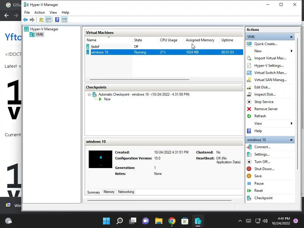Viewport: 304px width, 228px height.
Task: Sort by Name column header
Action: pos(109,40)
